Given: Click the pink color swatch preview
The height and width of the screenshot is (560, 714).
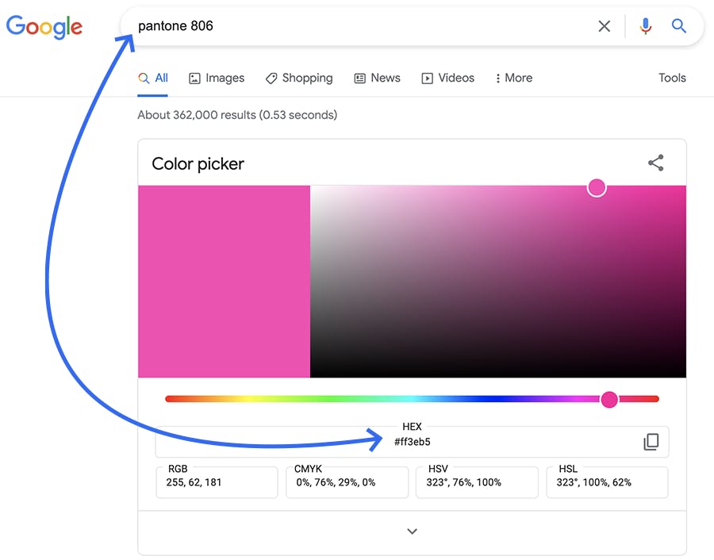Looking at the screenshot, I should click(x=225, y=281).
